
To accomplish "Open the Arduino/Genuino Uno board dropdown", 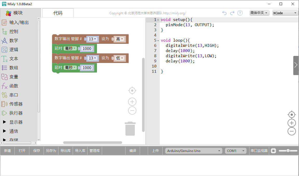I will point(193,150).
